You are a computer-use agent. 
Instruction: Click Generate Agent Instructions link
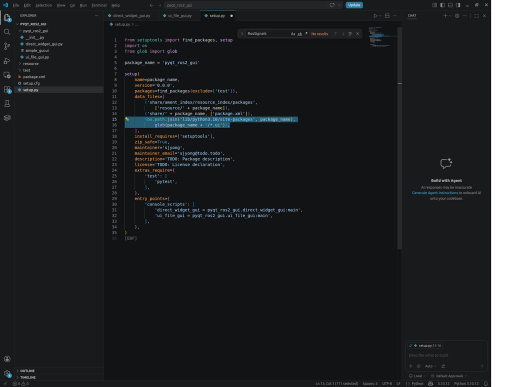point(434,193)
